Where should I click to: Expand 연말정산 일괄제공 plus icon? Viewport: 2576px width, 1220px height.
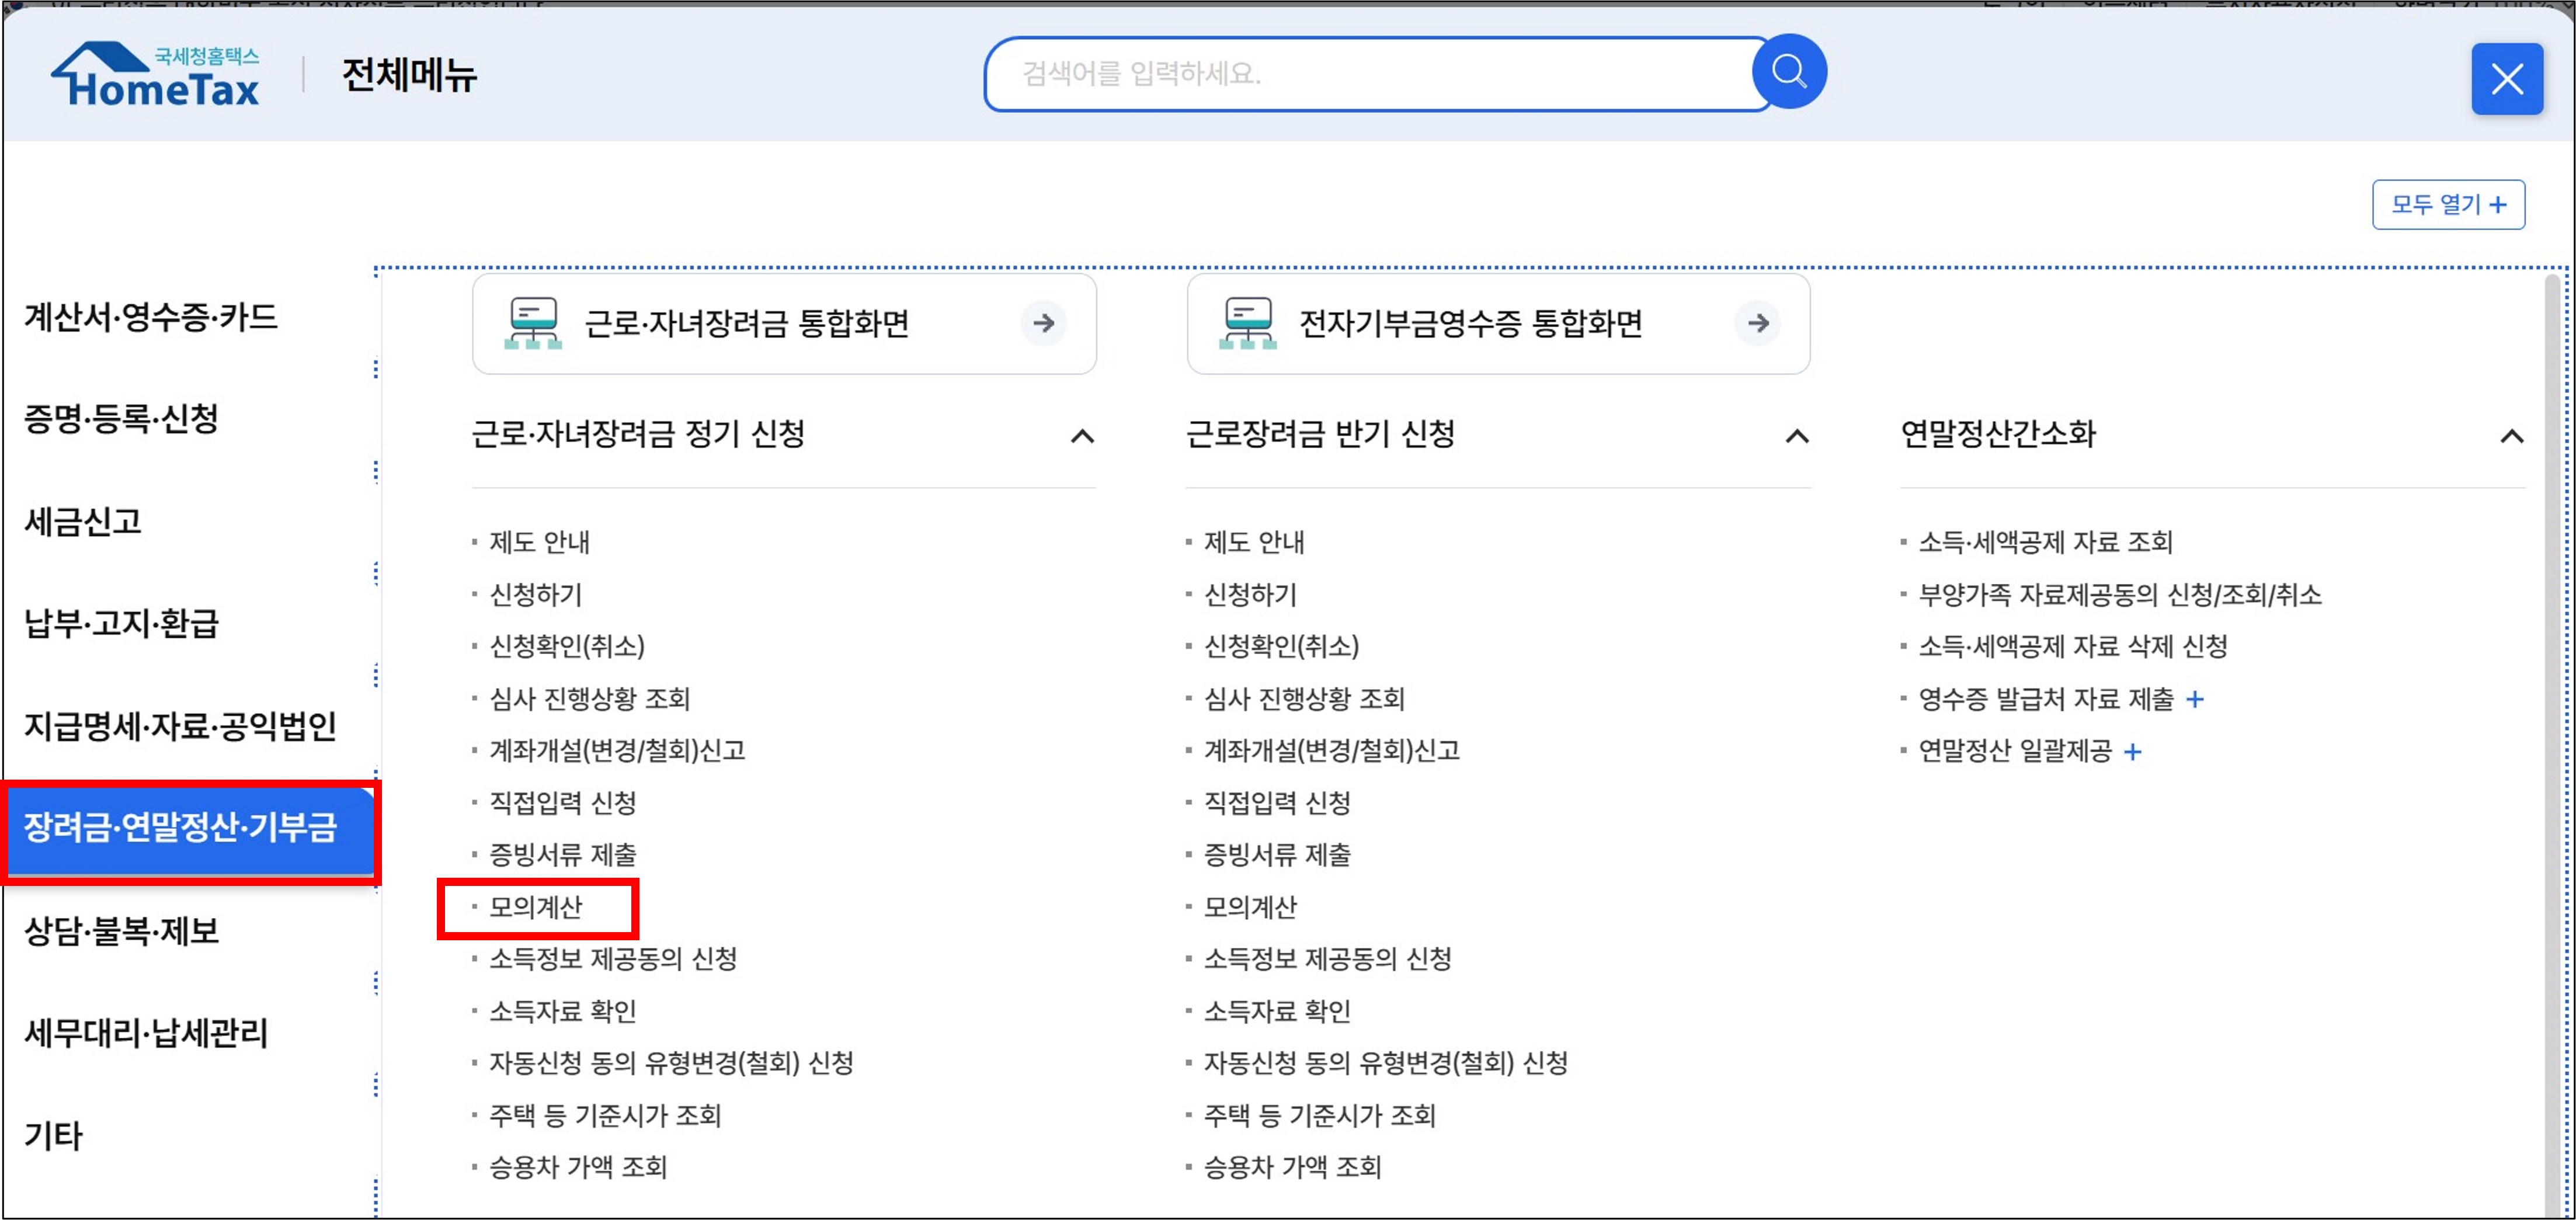coord(2132,752)
